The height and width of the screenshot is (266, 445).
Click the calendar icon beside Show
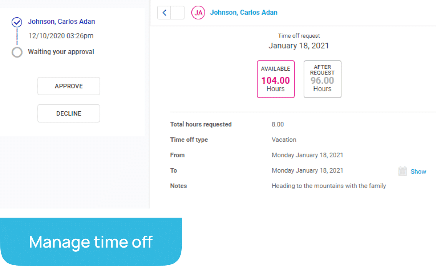tap(402, 171)
